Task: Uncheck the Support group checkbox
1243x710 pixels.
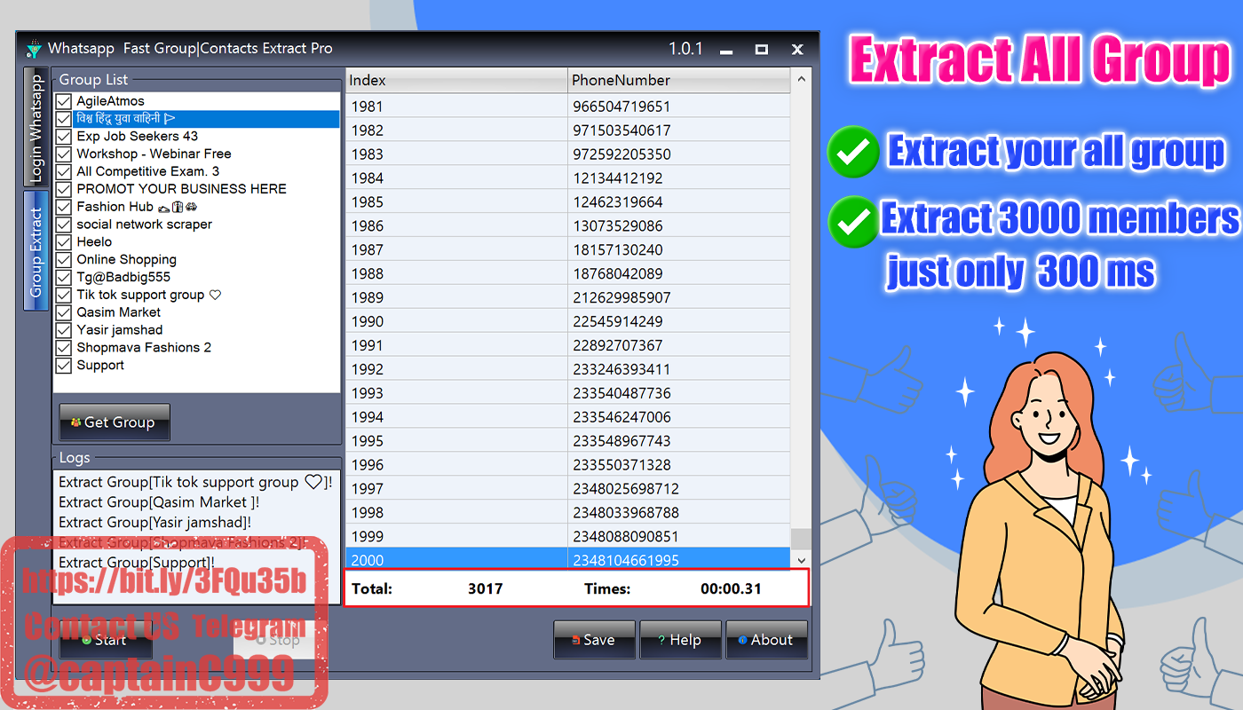Action: point(63,365)
